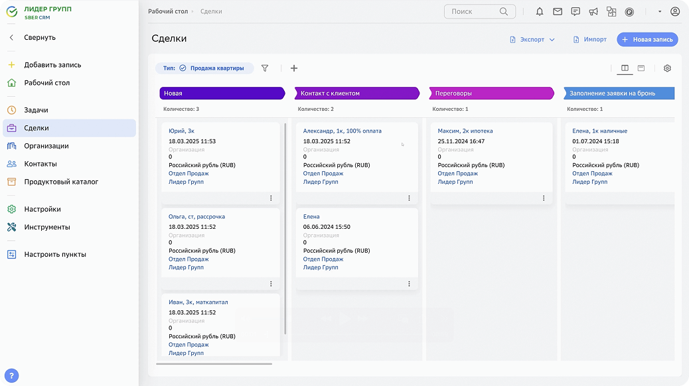Open the chat messages icon

coord(575,11)
